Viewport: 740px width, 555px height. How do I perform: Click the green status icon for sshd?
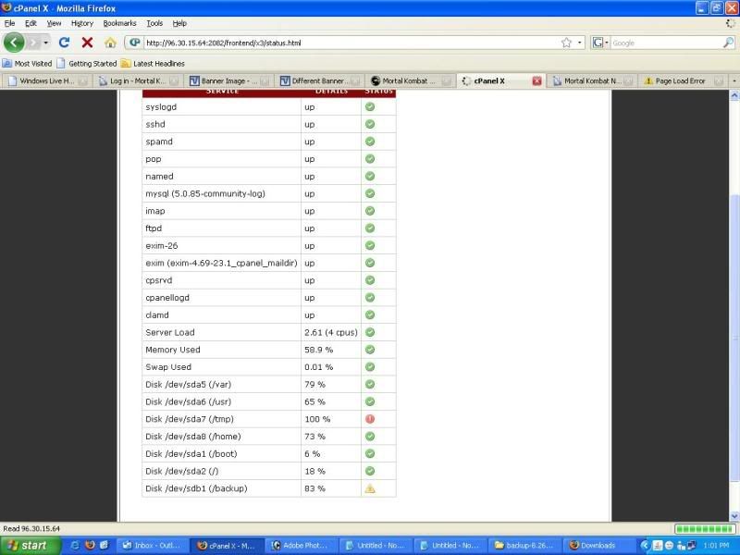click(370, 124)
